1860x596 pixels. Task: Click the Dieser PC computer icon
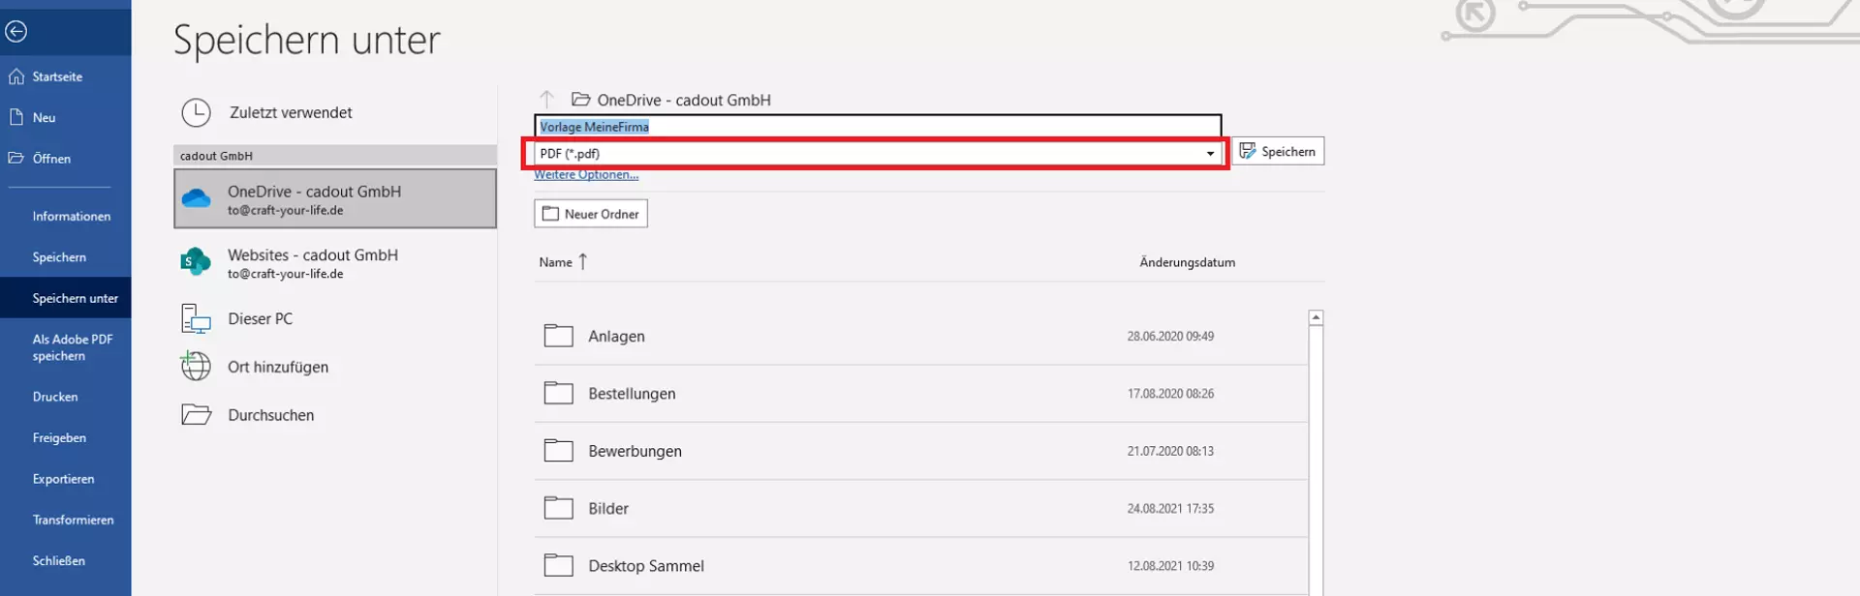pyautogui.click(x=196, y=318)
